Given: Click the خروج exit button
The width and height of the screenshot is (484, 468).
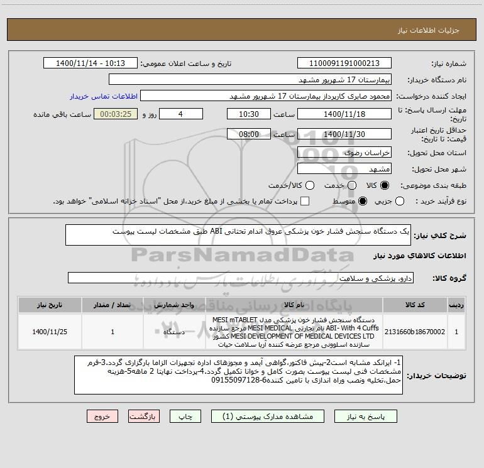Looking at the screenshot, I should tap(102, 416).
